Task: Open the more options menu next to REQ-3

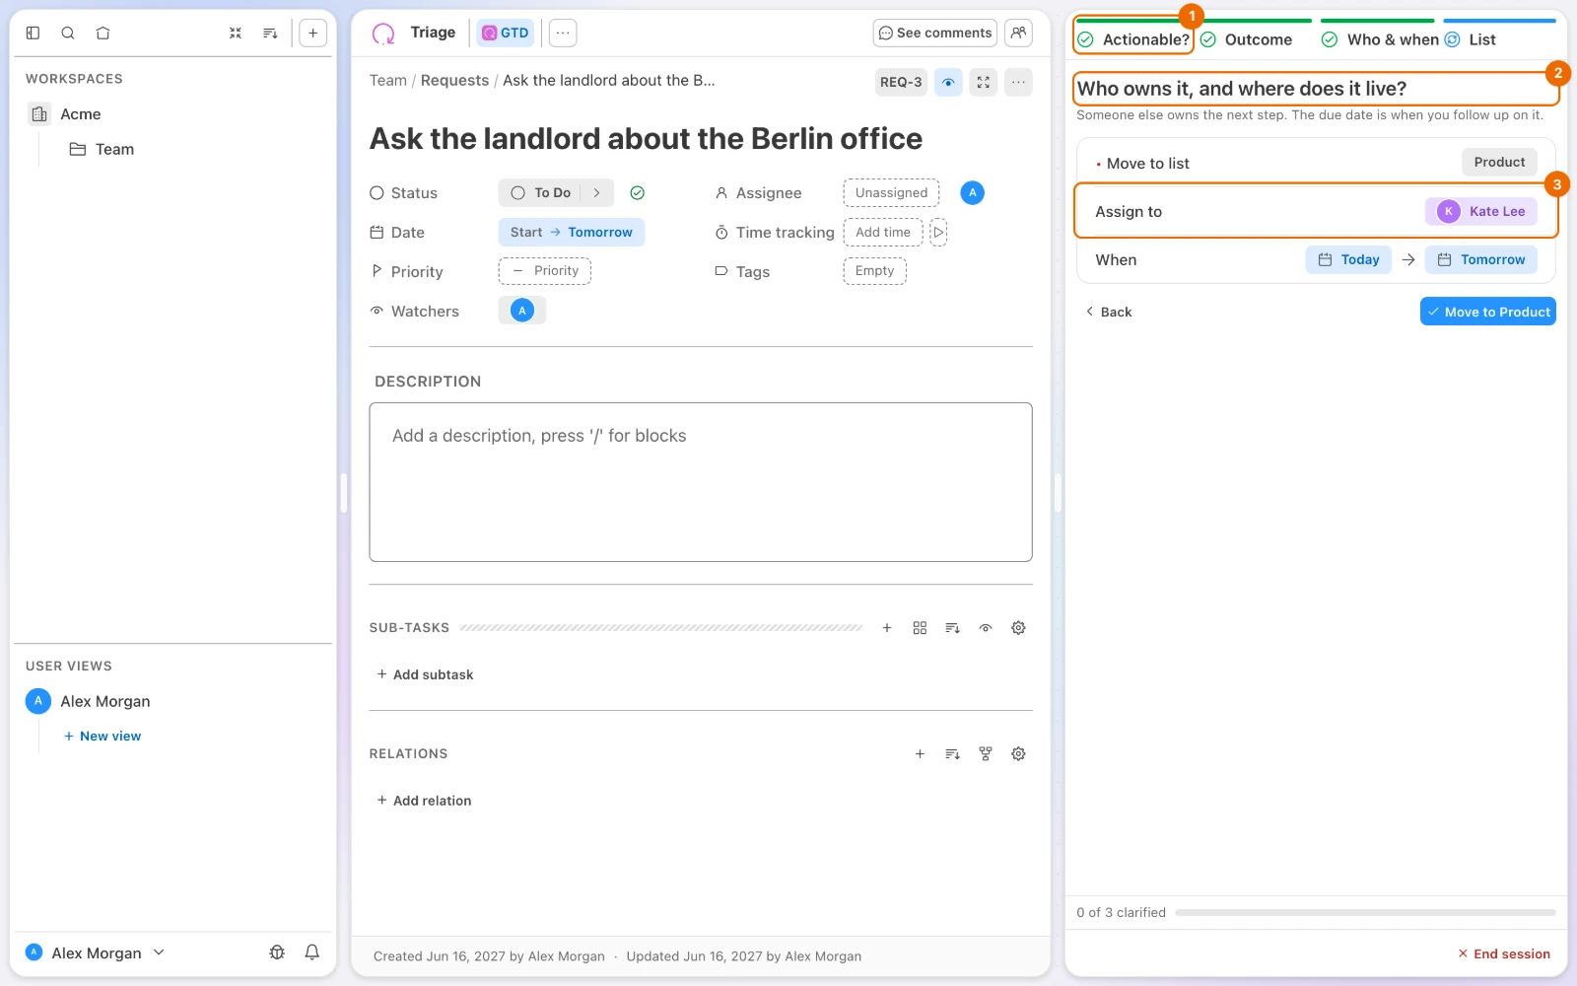Action: [x=1018, y=82]
